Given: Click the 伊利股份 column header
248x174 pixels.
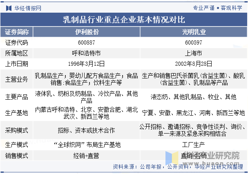Looking at the screenshot, I should click(x=87, y=32).
